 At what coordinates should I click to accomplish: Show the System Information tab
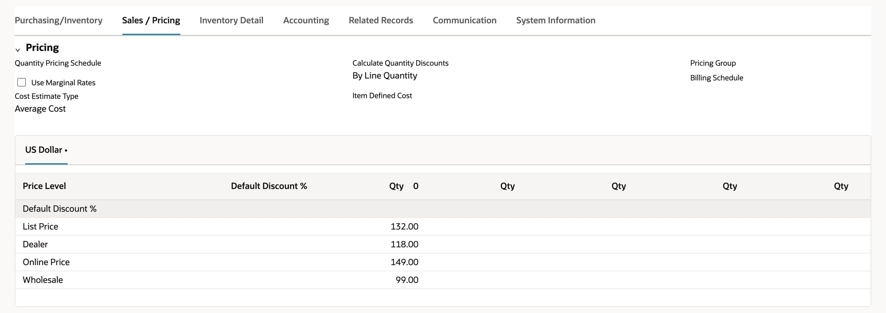coord(556,20)
